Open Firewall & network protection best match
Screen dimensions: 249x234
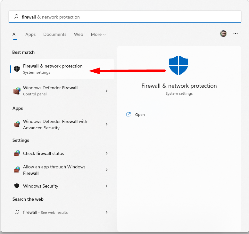pyautogui.click(x=62, y=69)
